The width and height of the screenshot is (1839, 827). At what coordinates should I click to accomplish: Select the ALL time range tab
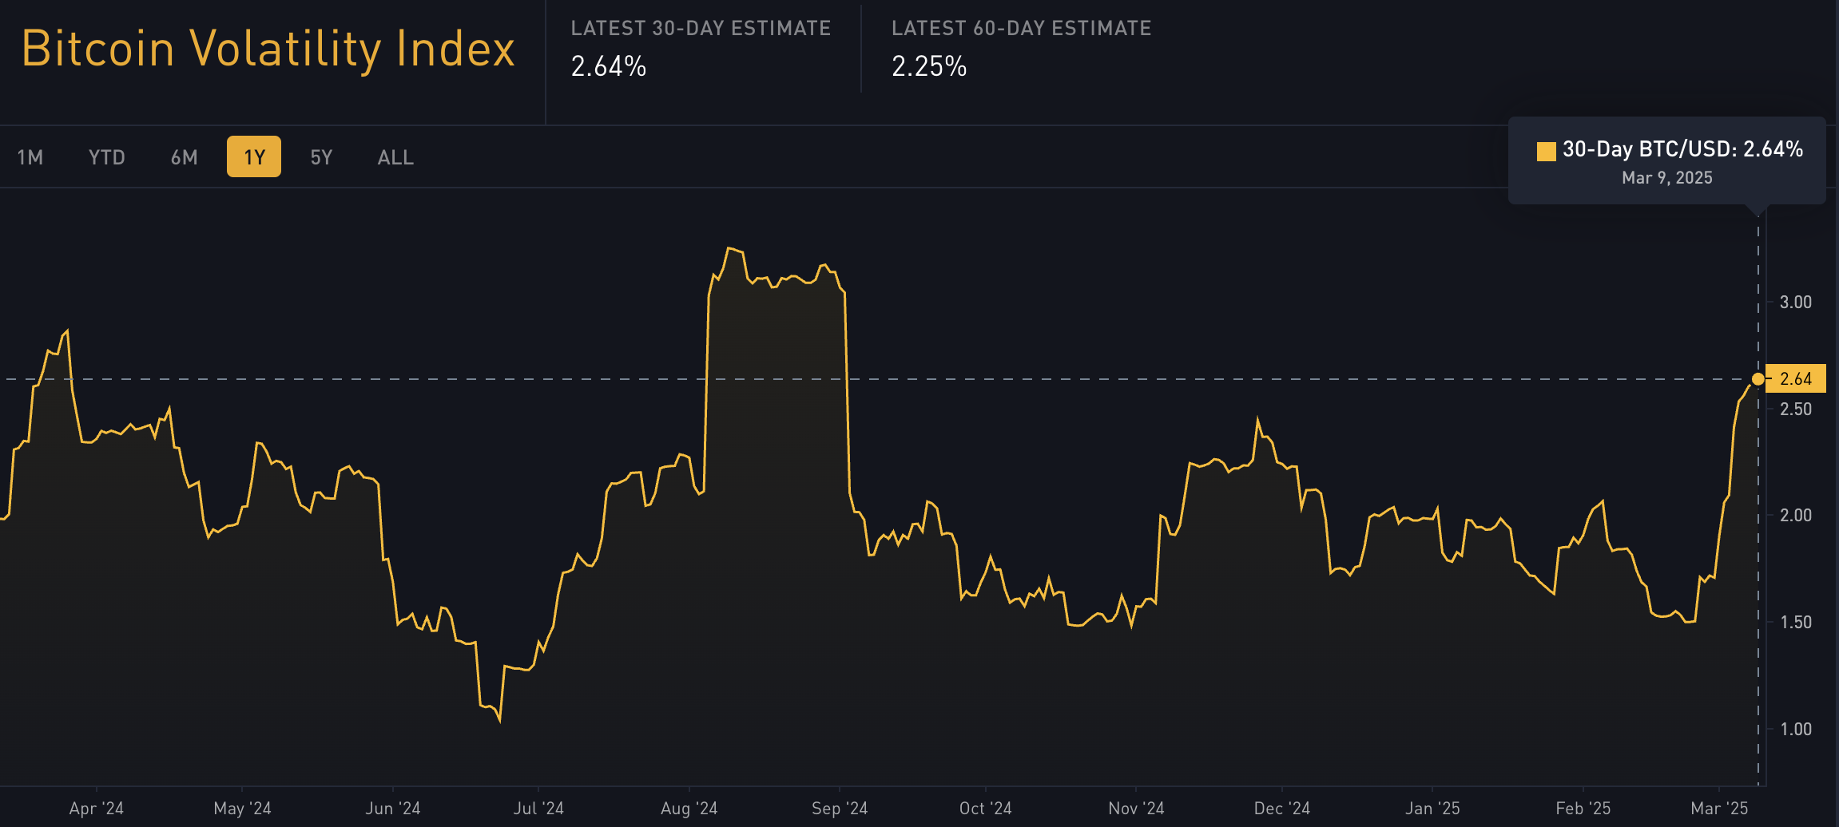[395, 157]
